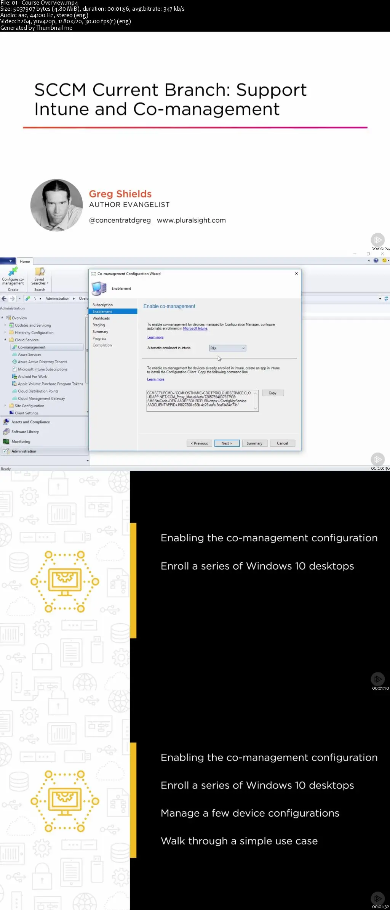Collapse the Overview tree node
390x910 pixels.
point(2,318)
